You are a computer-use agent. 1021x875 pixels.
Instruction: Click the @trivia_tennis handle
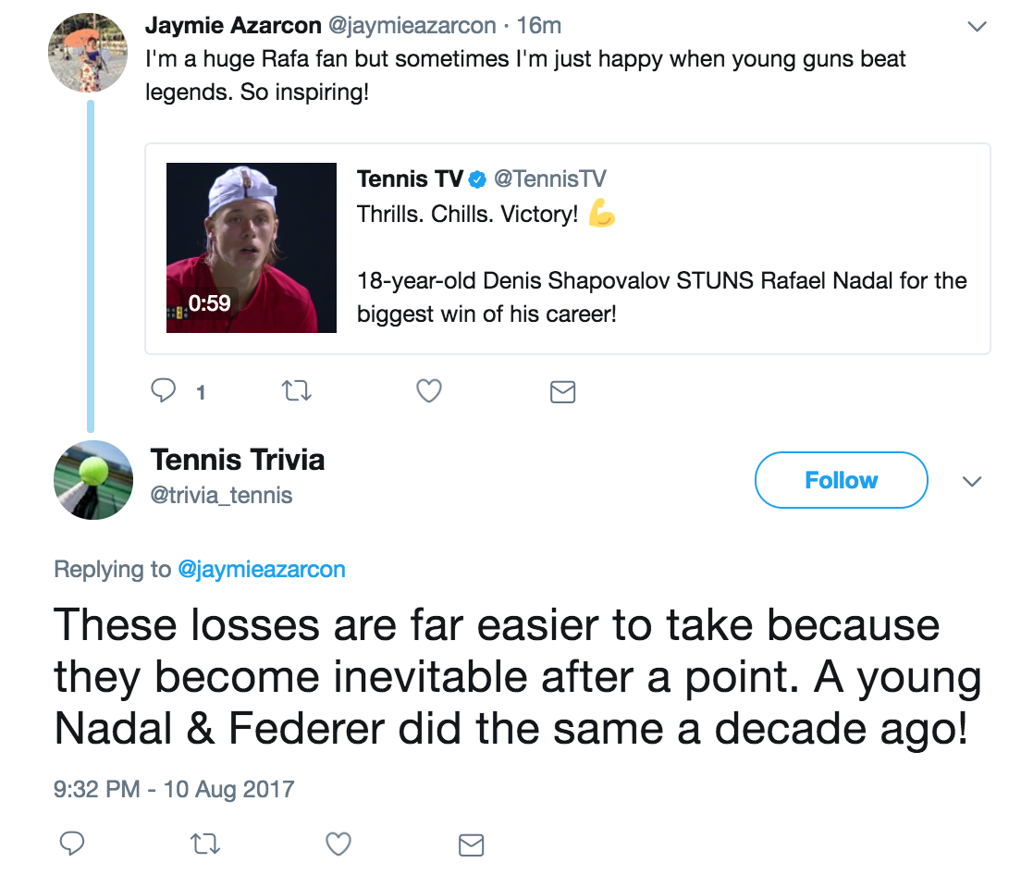pyautogui.click(x=221, y=496)
